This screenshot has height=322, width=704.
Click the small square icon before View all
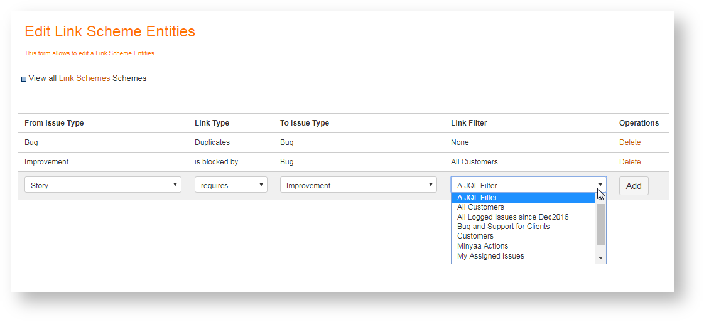coord(24,79)
